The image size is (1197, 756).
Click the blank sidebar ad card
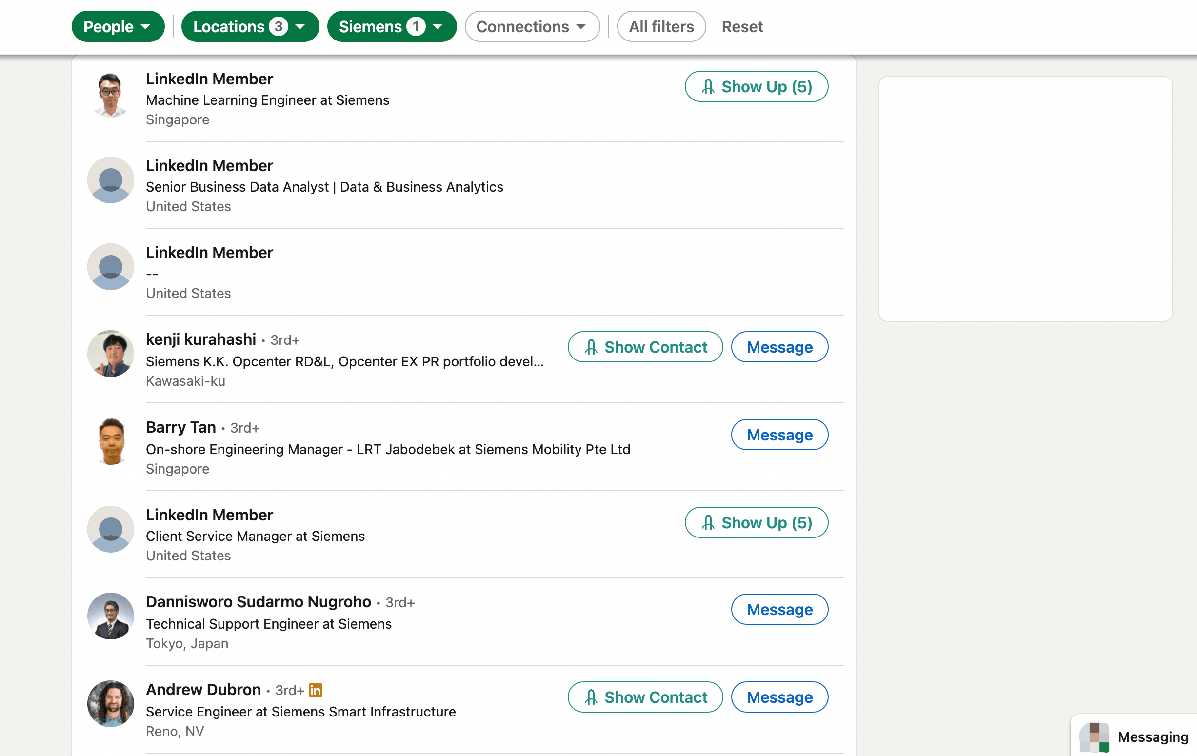pos(1025,199)
